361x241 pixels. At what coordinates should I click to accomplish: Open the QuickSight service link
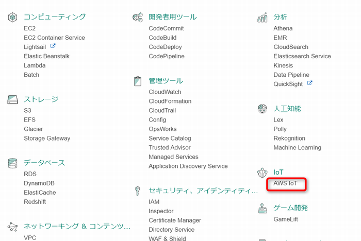point(288,84)
